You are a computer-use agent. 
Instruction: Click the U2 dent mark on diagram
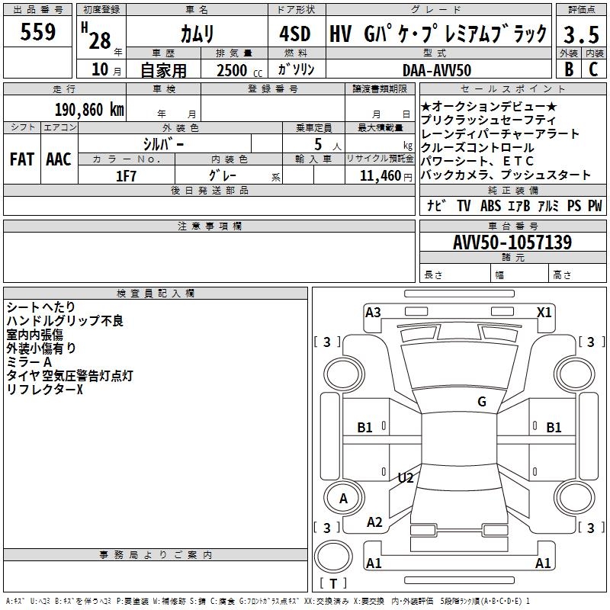(x=406, y=477)
